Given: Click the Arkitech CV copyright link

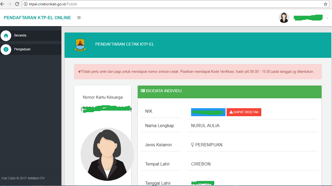Looking at the screenshot, I should 36,178.
